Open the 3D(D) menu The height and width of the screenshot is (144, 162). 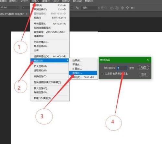(56, 1)
